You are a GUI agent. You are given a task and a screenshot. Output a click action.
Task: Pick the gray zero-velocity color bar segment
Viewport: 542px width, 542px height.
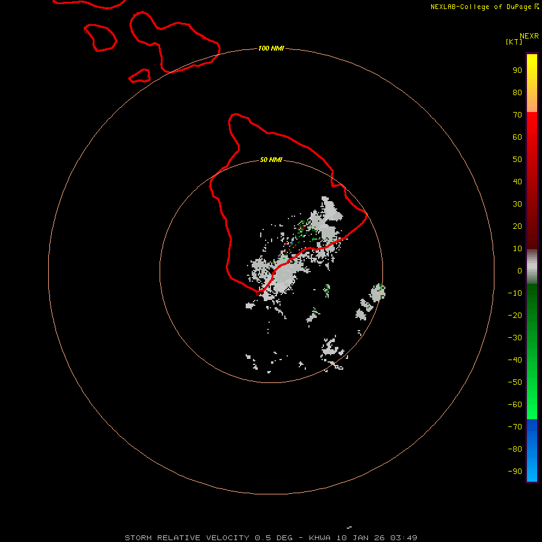[x=532, y=267]
